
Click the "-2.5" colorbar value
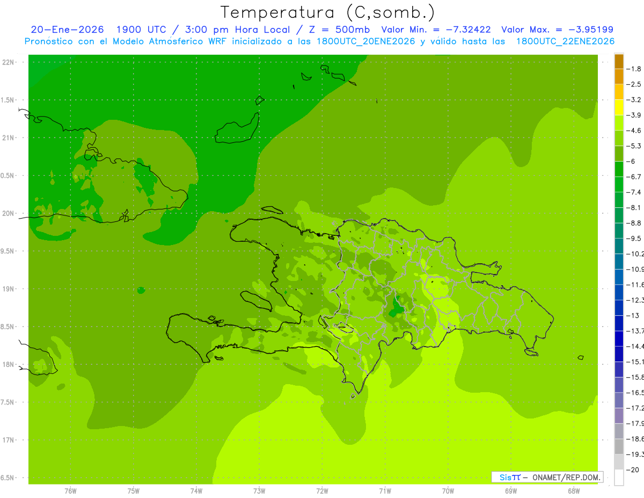[634, 84]
